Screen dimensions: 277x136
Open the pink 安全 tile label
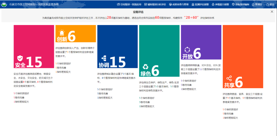20,65
